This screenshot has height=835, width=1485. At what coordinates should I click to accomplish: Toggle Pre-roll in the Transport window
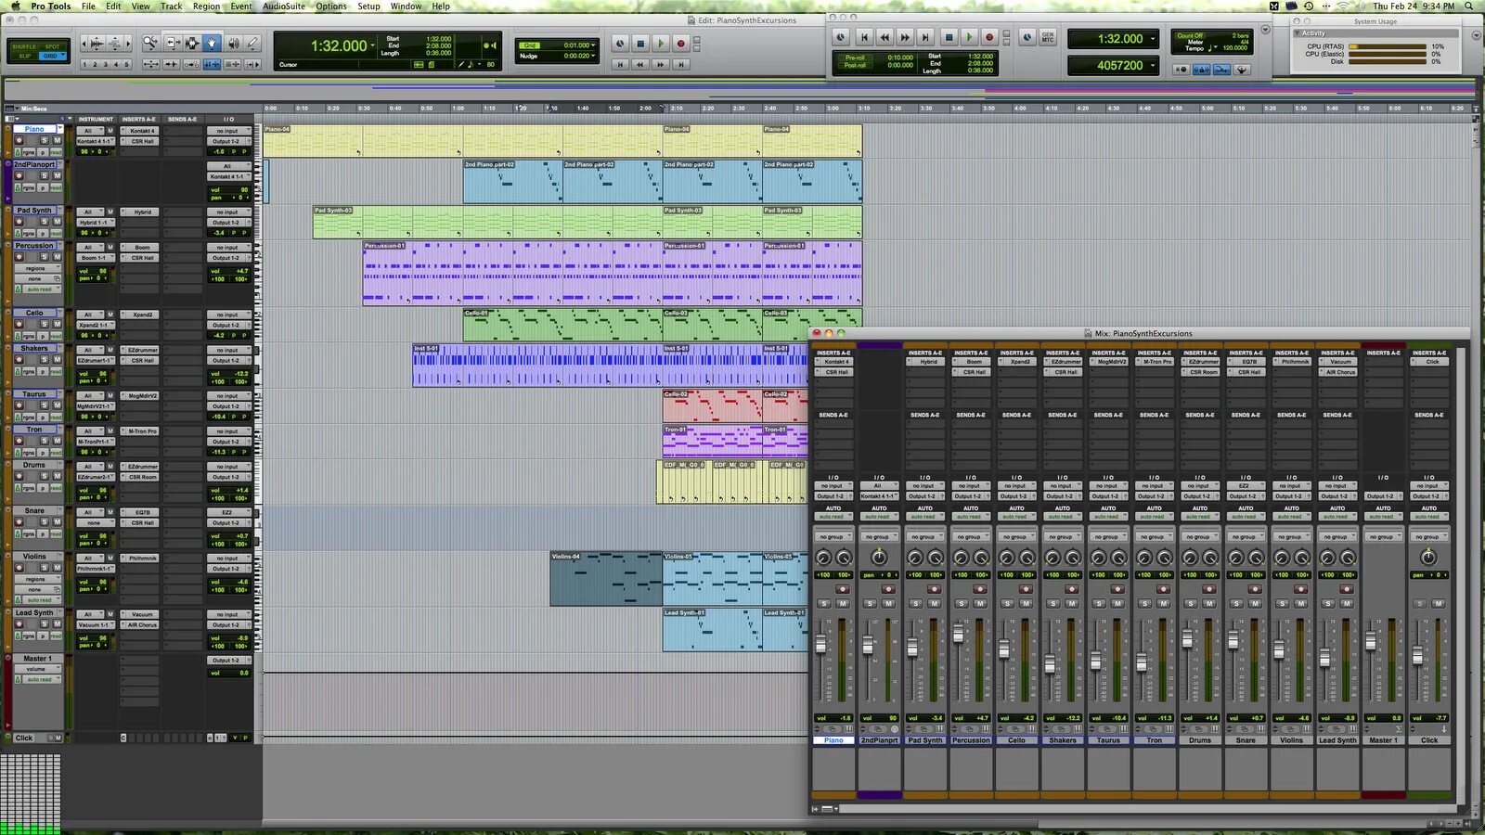coord(855,58)
